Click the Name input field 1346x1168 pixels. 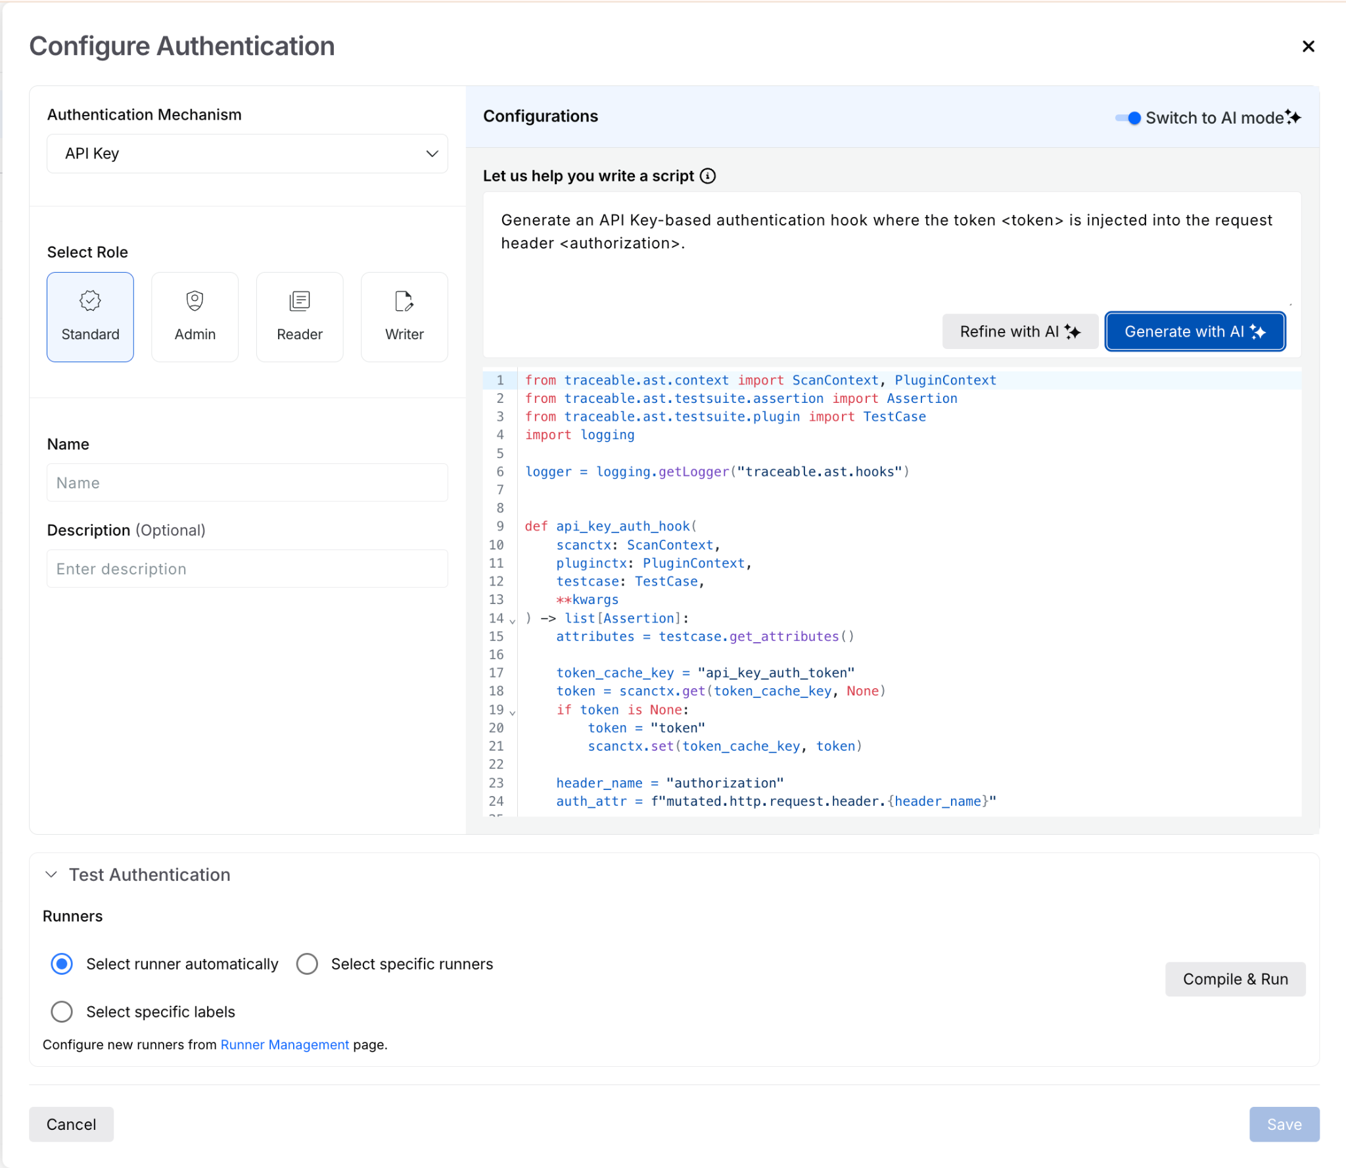(x=247, y=483)
